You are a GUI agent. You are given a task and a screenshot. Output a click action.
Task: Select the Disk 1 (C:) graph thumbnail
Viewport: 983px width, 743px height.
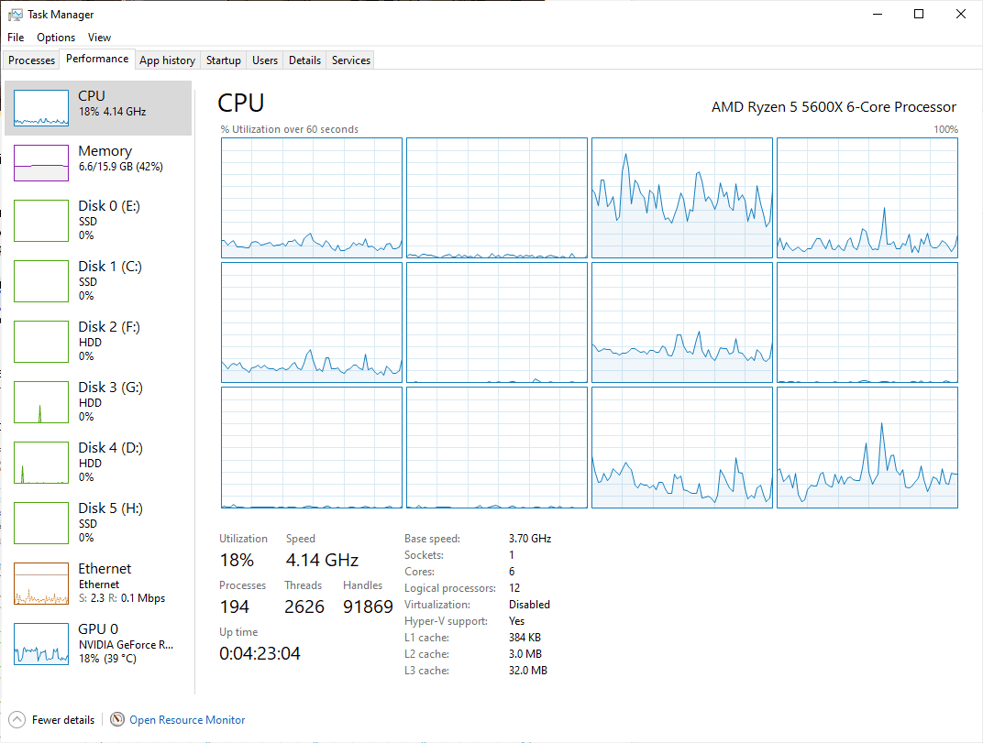pyautogui.click(x=41, y=281)
